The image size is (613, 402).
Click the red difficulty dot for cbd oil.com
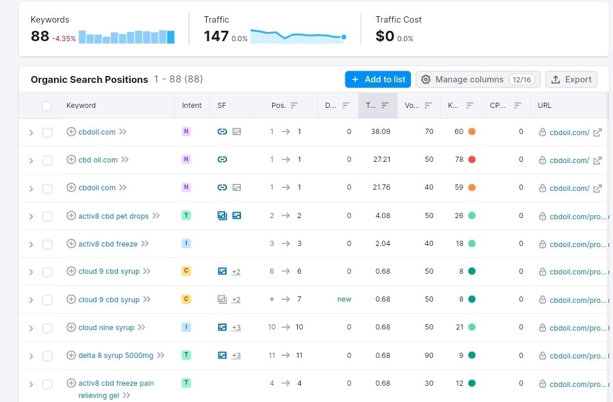click(x=472, y=160)
